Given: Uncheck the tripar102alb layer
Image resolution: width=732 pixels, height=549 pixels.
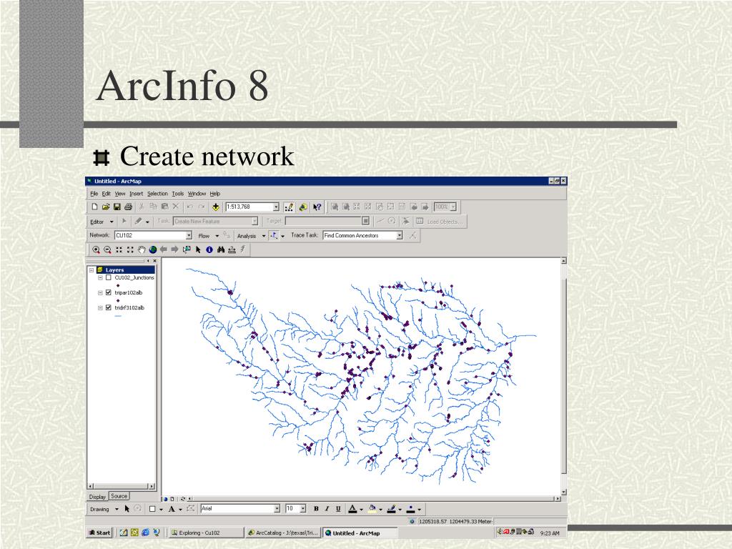Looking at the screenshot, I should [109, 292].
